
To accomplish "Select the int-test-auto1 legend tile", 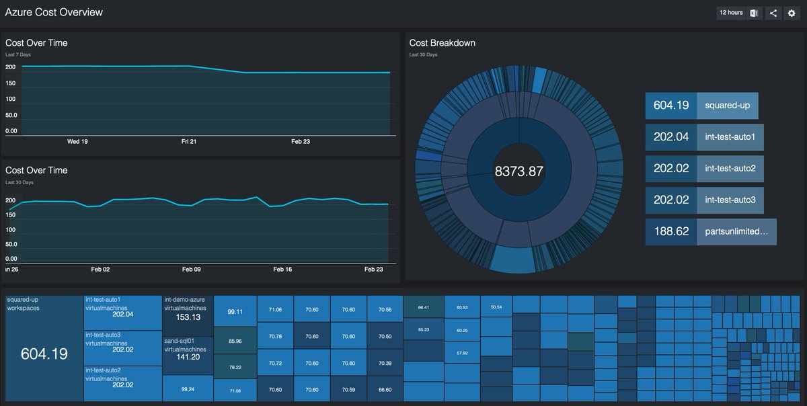I will pyautogui.click(x=704, y=137).
